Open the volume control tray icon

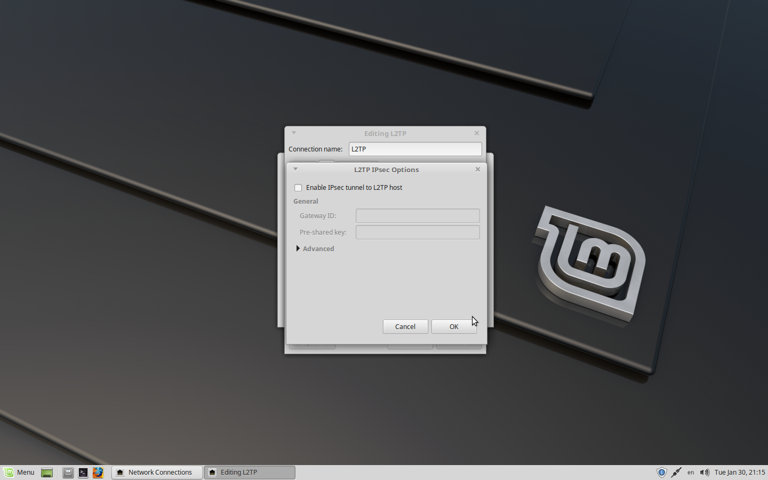[705, 473]
